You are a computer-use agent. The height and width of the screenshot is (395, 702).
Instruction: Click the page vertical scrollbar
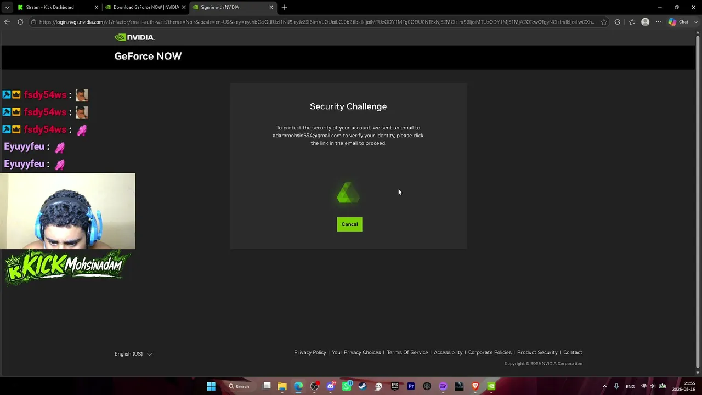[698, 203]
